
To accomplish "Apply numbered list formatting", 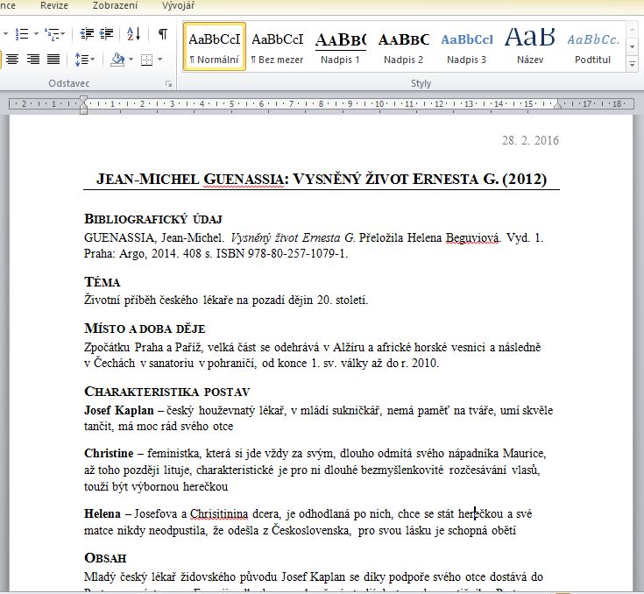I will (22, 33).
